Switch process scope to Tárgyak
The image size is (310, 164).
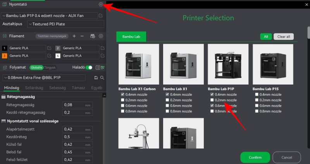[x=50, y=68]
